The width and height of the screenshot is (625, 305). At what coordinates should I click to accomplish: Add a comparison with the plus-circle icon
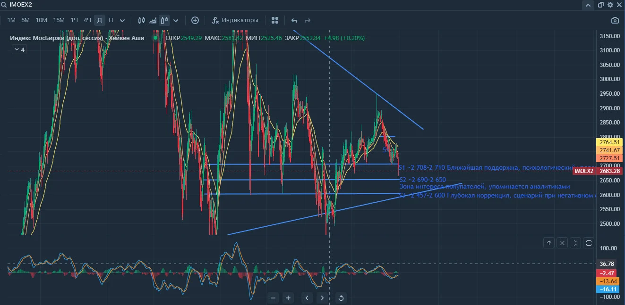pyautogui.click(x=195, y=20)
